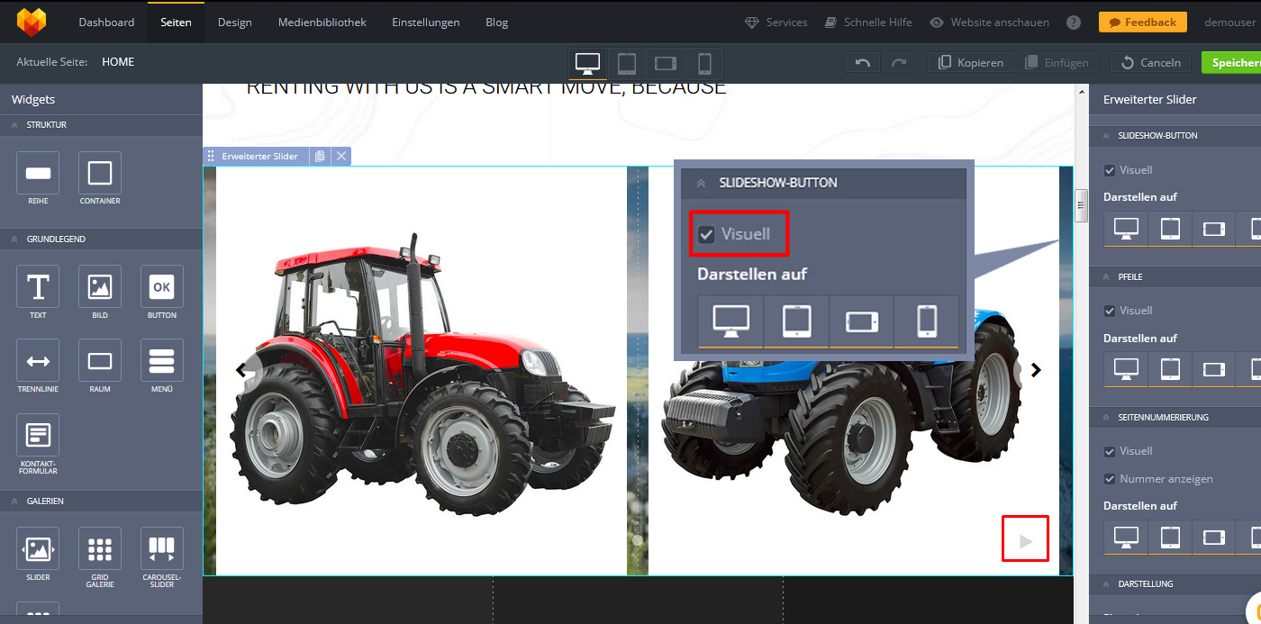Click the Kopieren button

(971, 63)
